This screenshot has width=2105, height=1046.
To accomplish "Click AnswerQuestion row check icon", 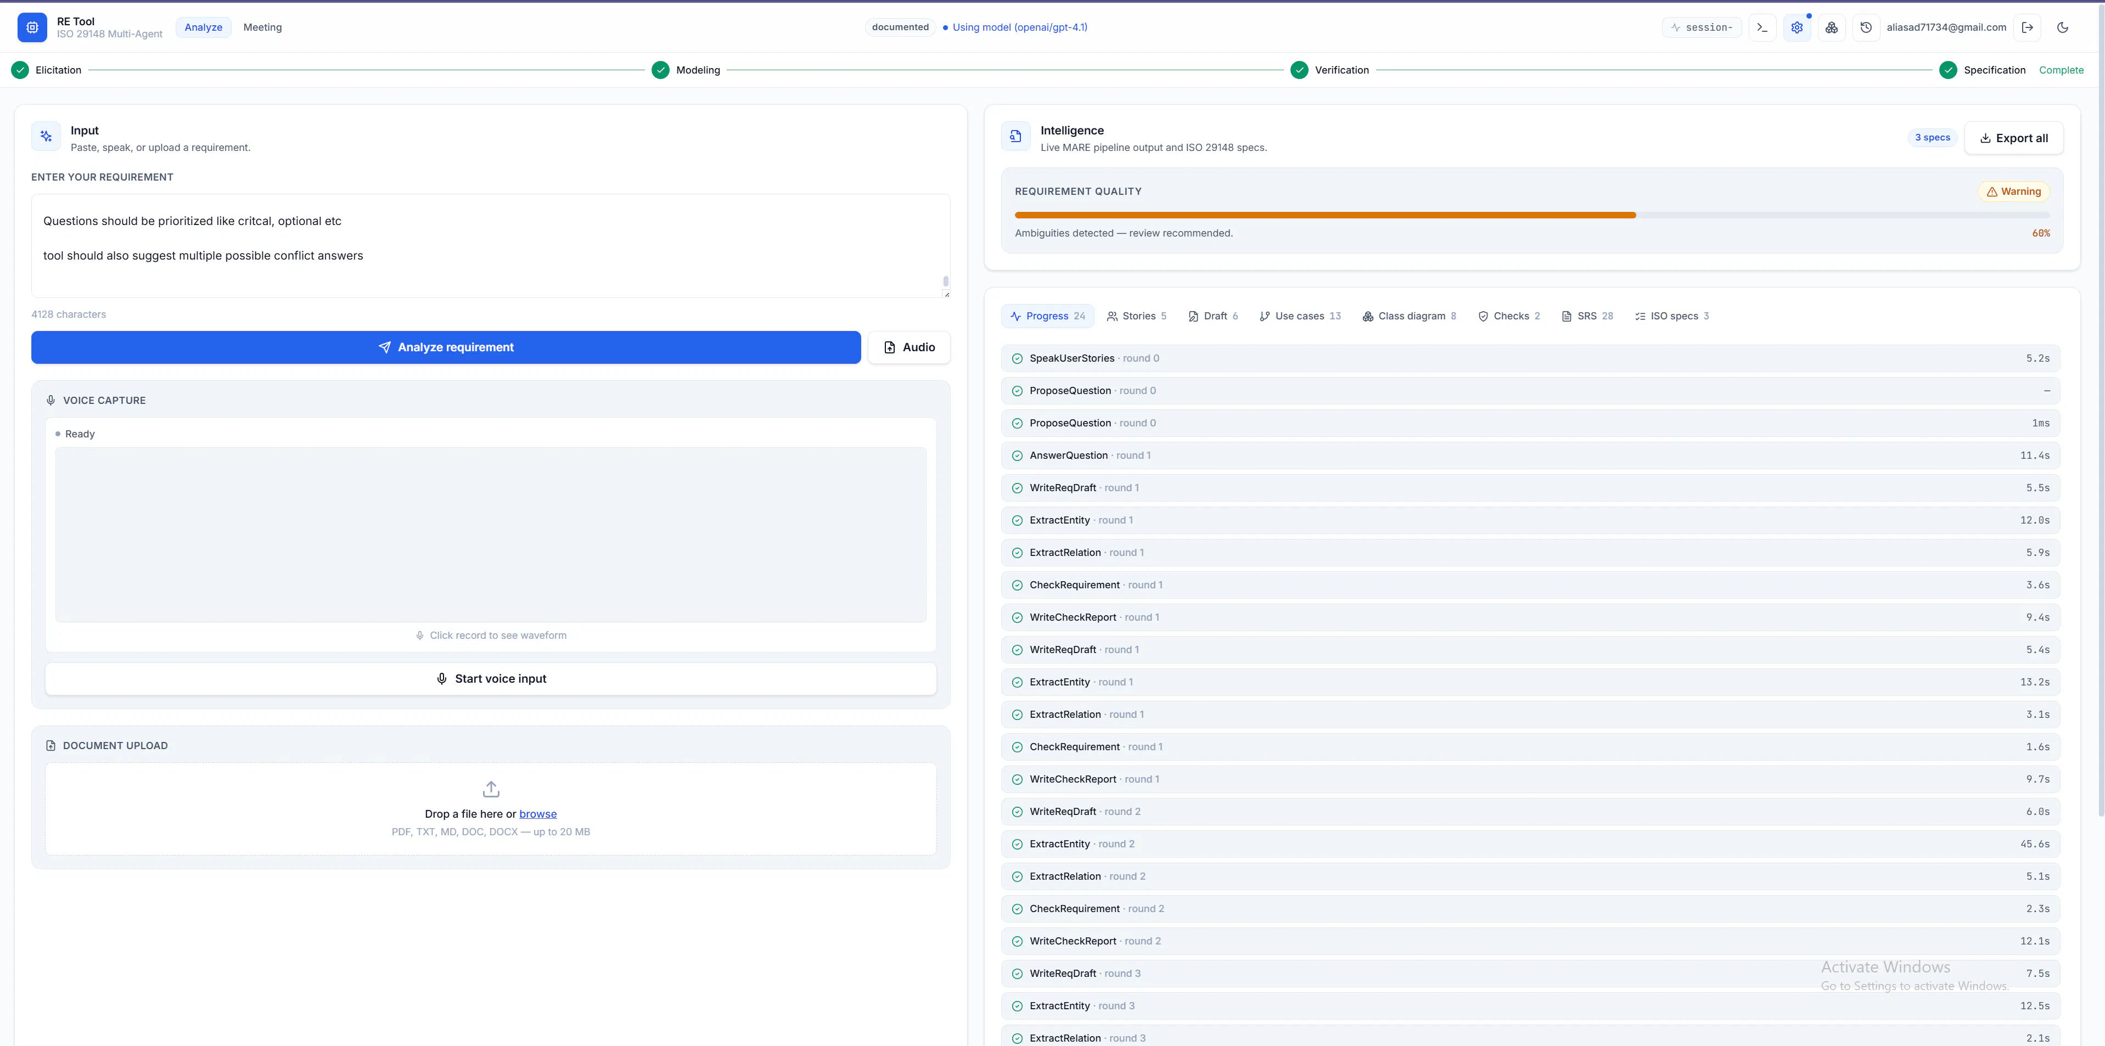I will point(1017,456).
